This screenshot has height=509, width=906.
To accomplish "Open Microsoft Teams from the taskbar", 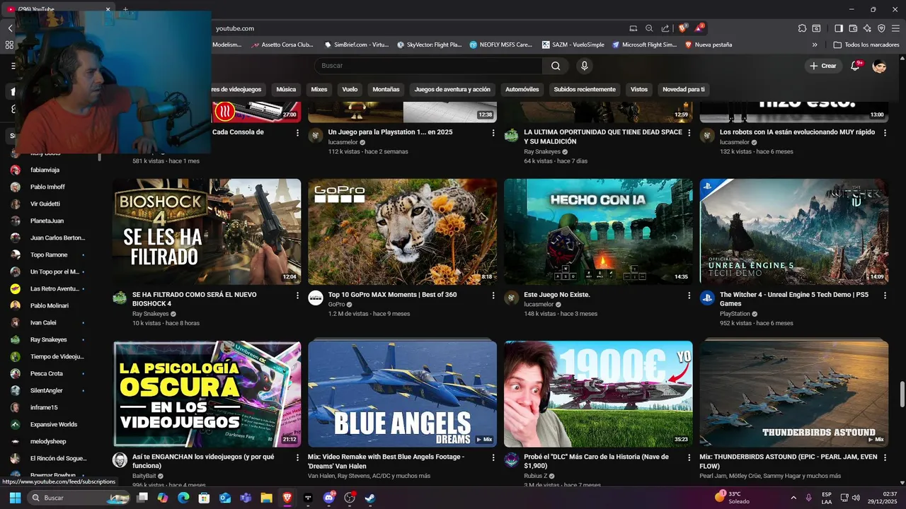I will pos(246,498).
